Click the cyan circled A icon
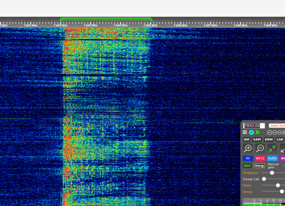This screenshot has height=206, width=285. [x=251, y=132]
